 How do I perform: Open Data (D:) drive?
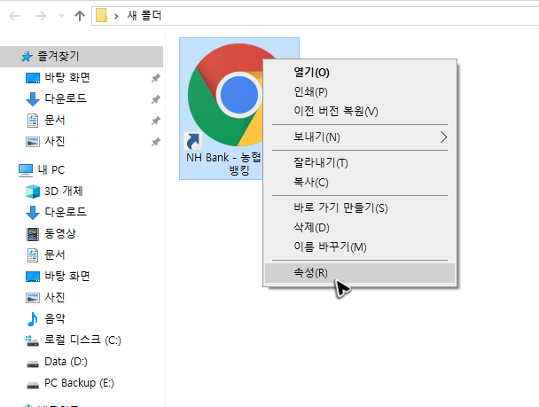pyautogui.click(x=66, y=362)
